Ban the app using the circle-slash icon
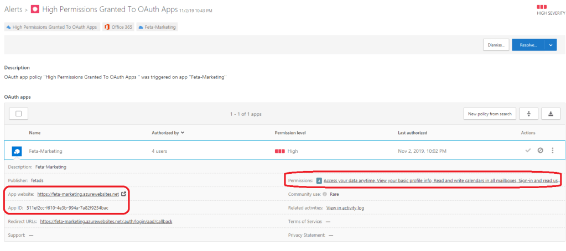Viewport: 566px width, 251px height. 540,151
